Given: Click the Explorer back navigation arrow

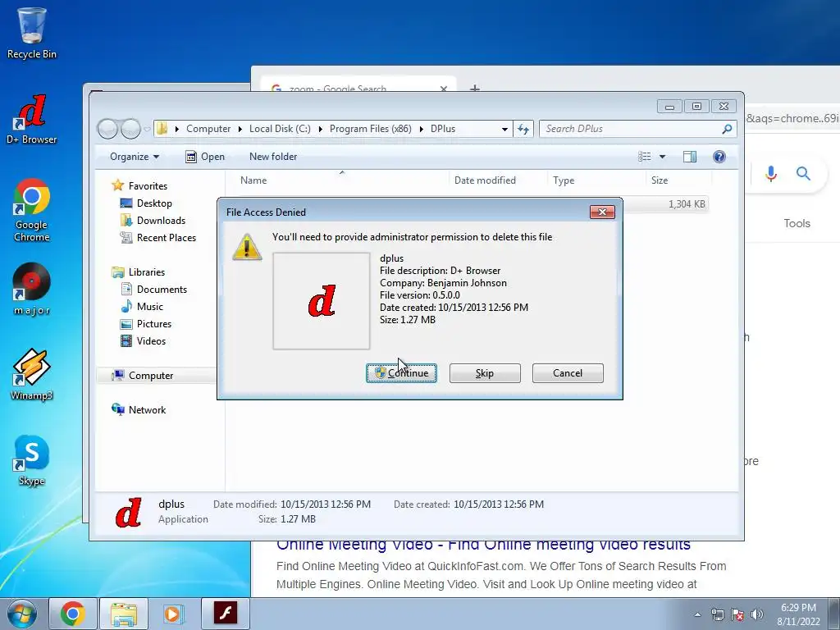Looking at the screenshot, I should [x=107, y=129].
